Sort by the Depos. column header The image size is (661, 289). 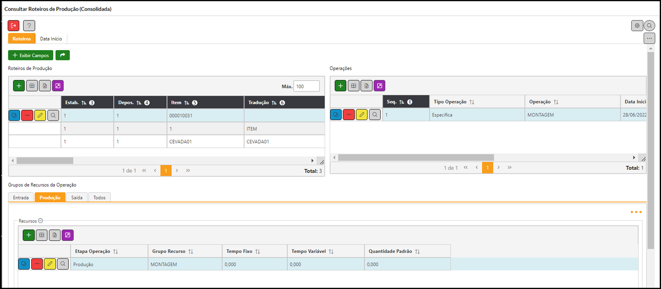(x=140, y=103)
